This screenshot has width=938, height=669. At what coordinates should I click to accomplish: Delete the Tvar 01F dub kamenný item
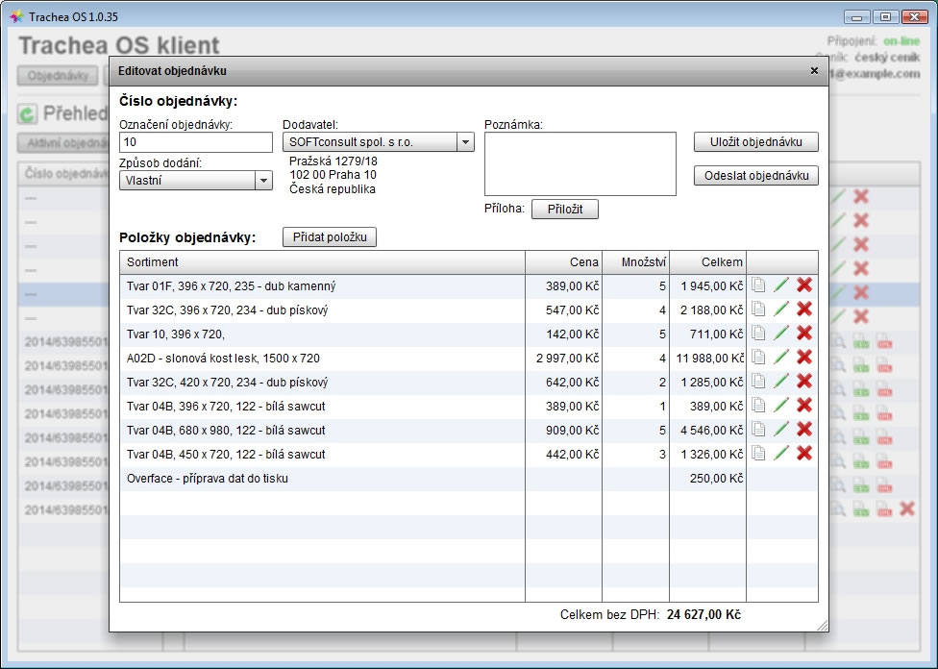(x=804, y=285)
